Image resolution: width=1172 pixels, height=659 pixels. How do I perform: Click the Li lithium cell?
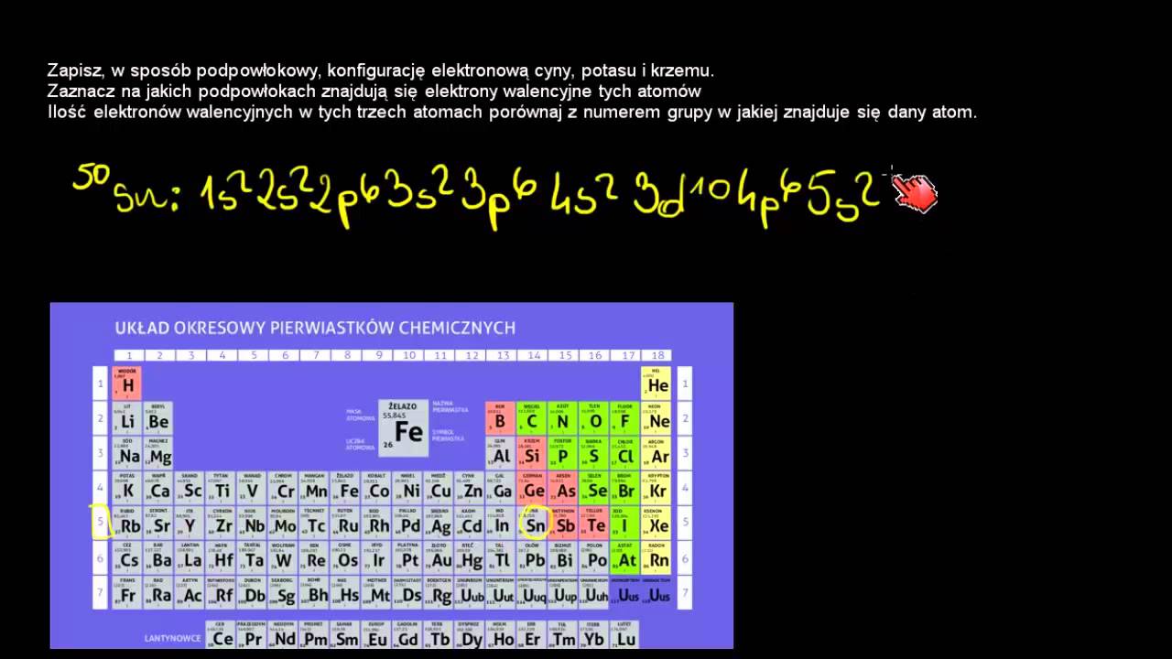pos(127,418)
